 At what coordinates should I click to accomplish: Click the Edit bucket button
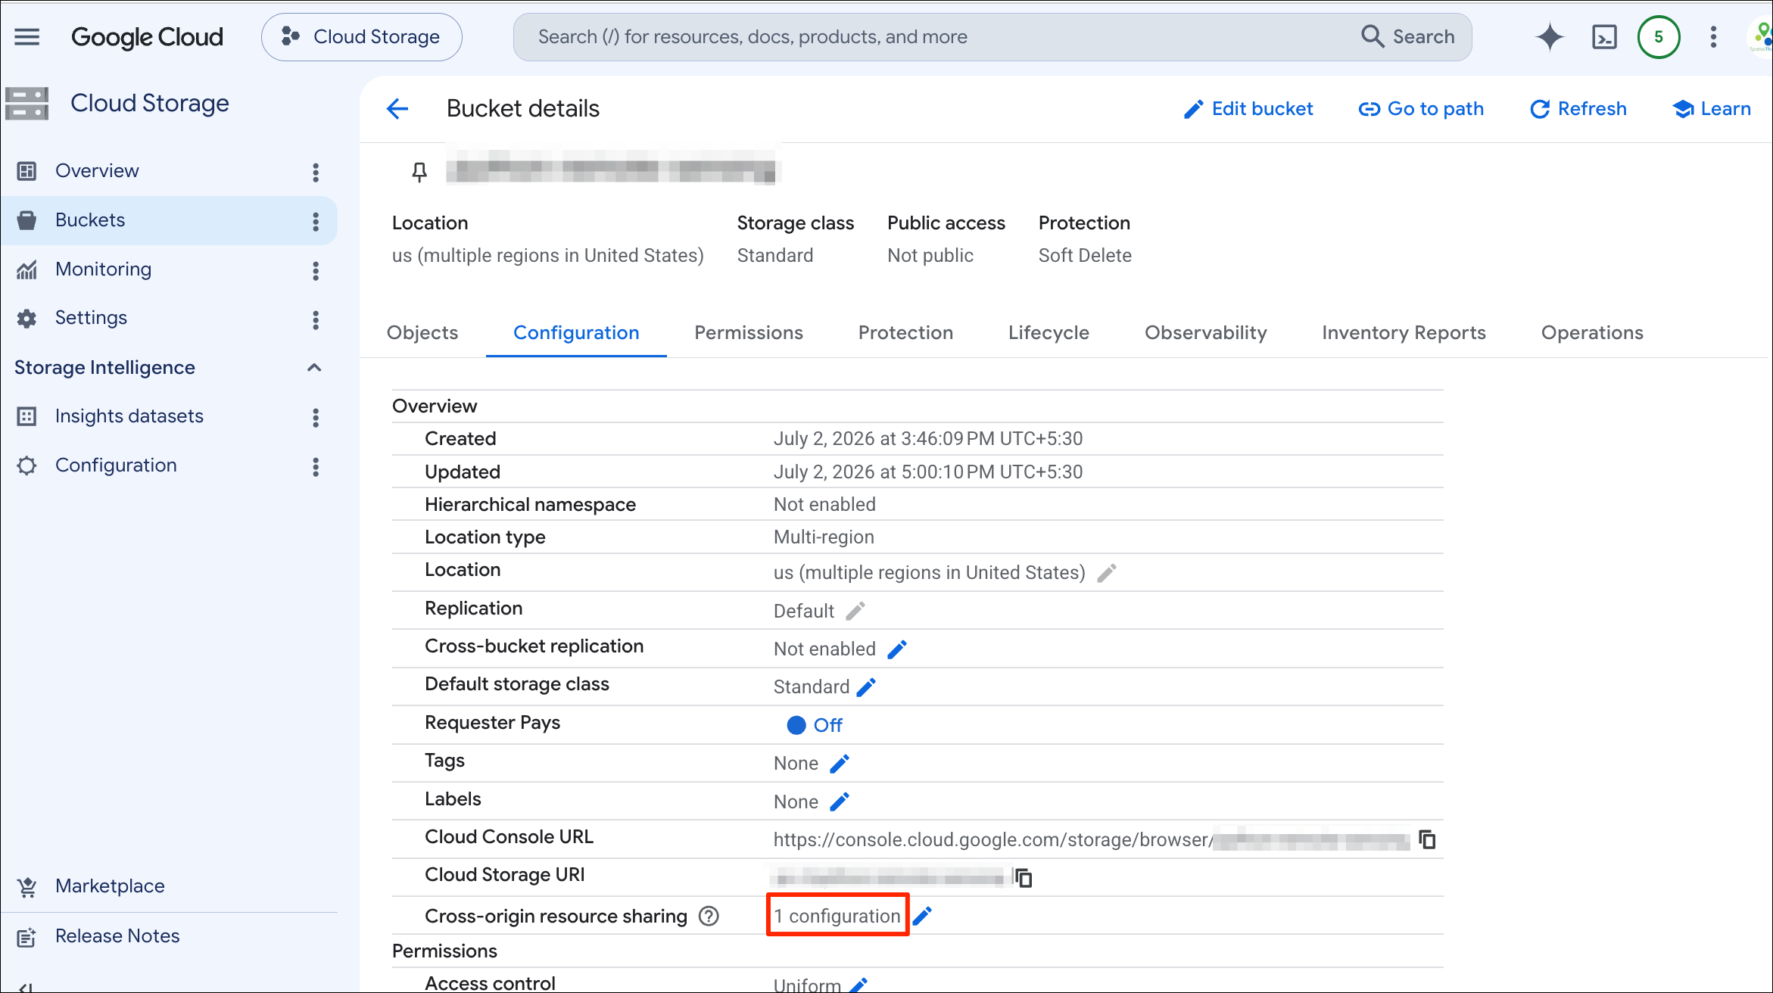click(x=1248, y=109)
